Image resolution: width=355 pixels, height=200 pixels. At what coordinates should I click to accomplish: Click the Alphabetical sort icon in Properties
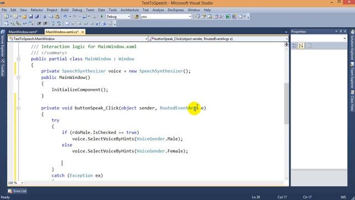301,46
